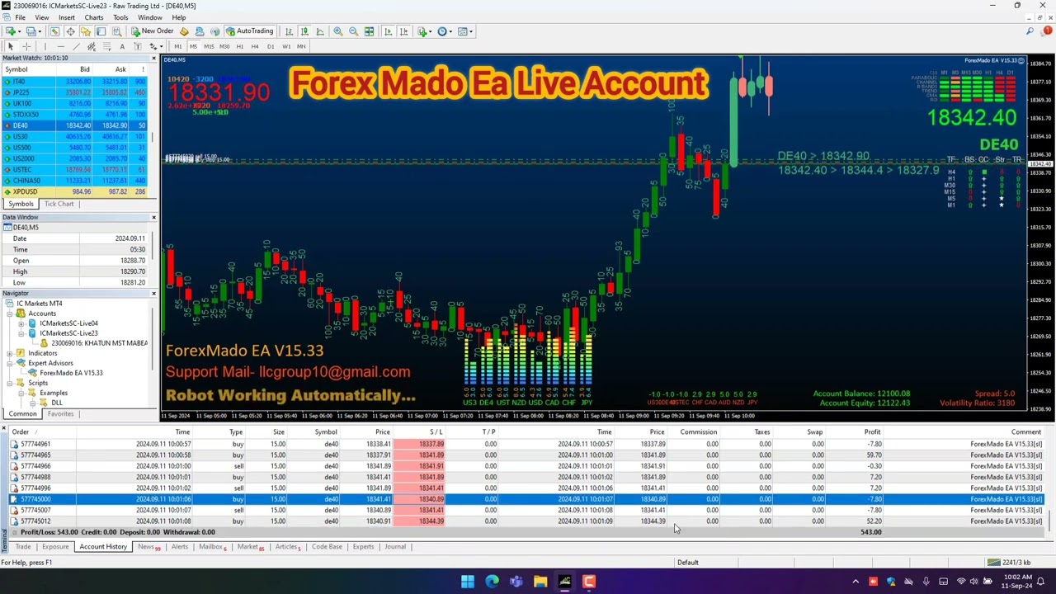The width and height of the screenshot is (1056, 594).
Task: Toggle the Terminal panel toolbar icon
Action: point(101,31)
